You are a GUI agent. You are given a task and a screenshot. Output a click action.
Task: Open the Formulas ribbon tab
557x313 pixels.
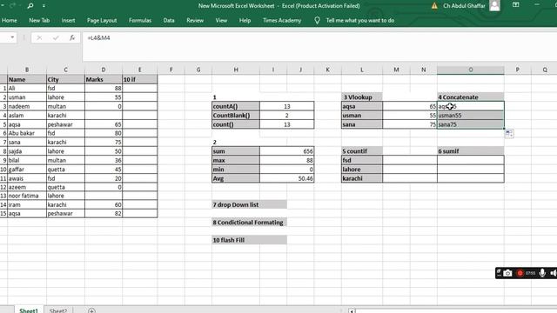(140, 21)
